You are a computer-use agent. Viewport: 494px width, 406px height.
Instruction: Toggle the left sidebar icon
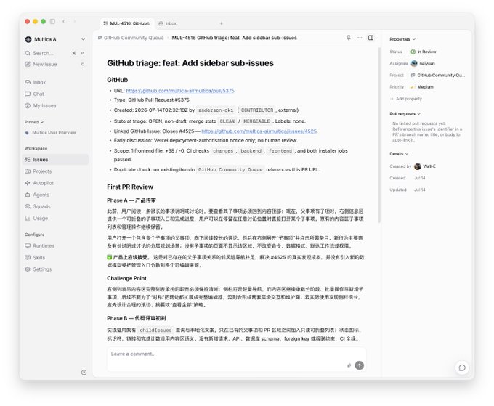point(52,21)
